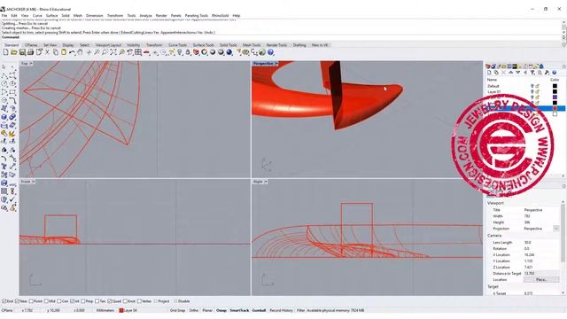Click Record History in status bar
This screenshot has height=319, width=567.
[281, 310]
